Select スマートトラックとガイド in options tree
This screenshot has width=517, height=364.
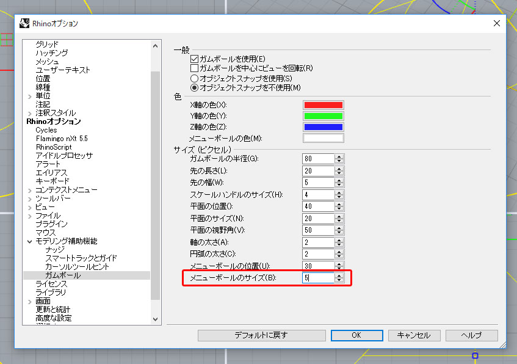coord(81,258)
